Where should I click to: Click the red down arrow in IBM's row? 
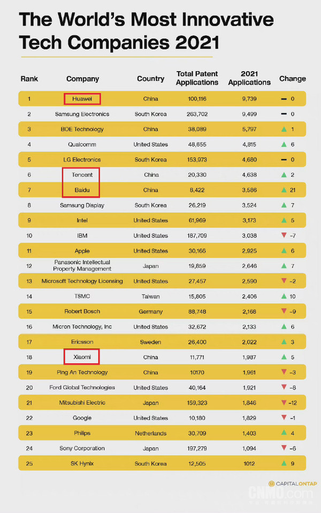click(x=284, y=235)
